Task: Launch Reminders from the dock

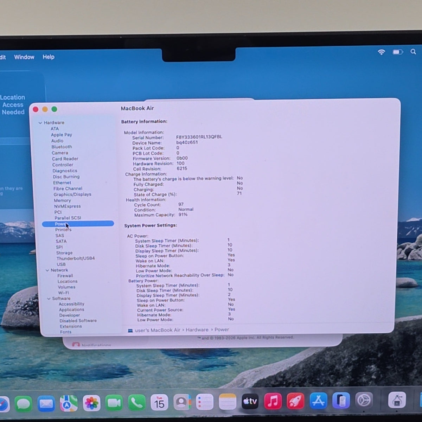Action: pyautogui.click(x=205, y=402)
